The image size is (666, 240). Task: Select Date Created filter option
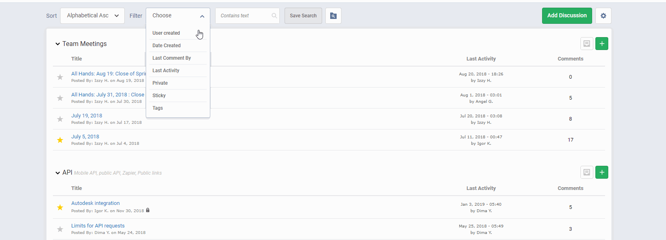point(178,46)
